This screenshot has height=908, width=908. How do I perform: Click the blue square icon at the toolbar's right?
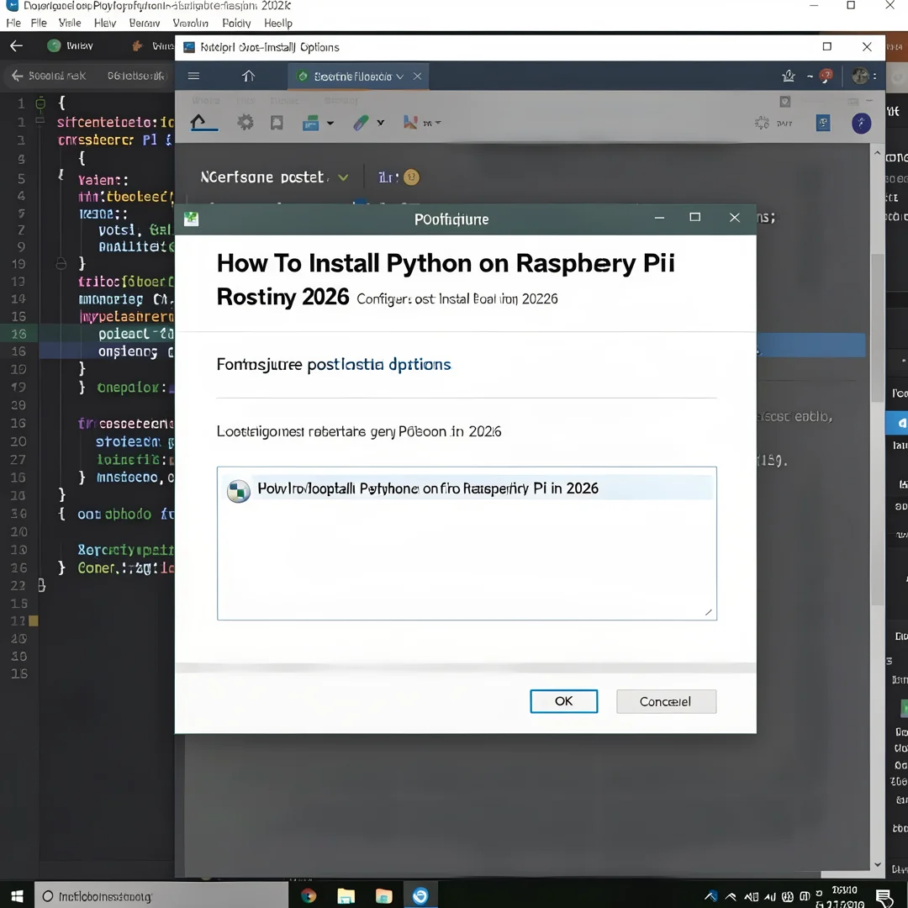point(823,123)
